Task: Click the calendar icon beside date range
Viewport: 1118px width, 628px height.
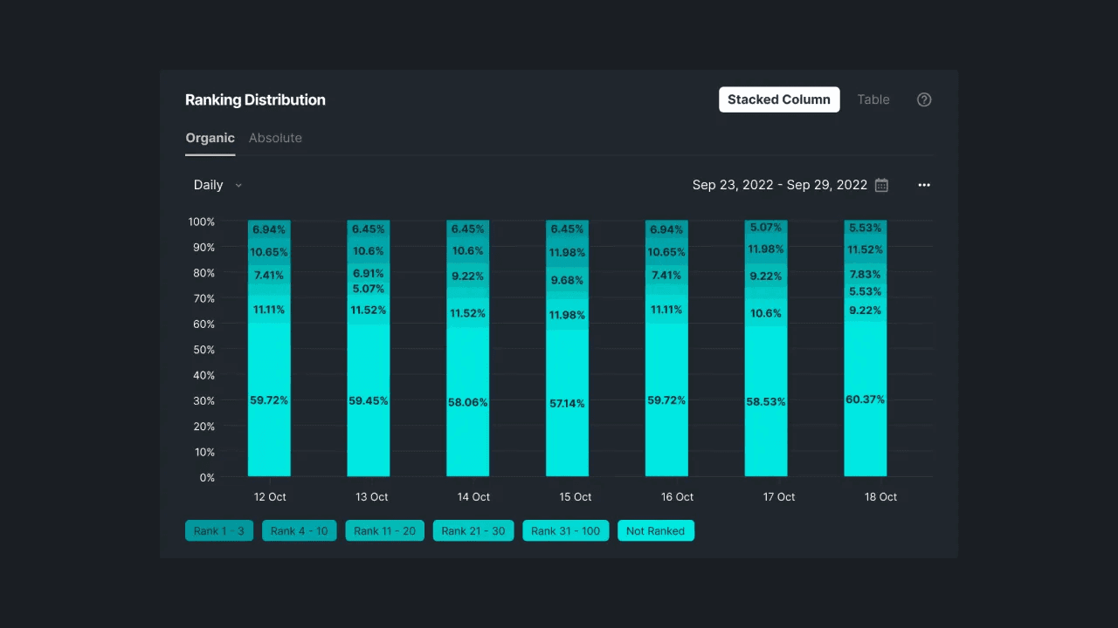Action: 881,185
